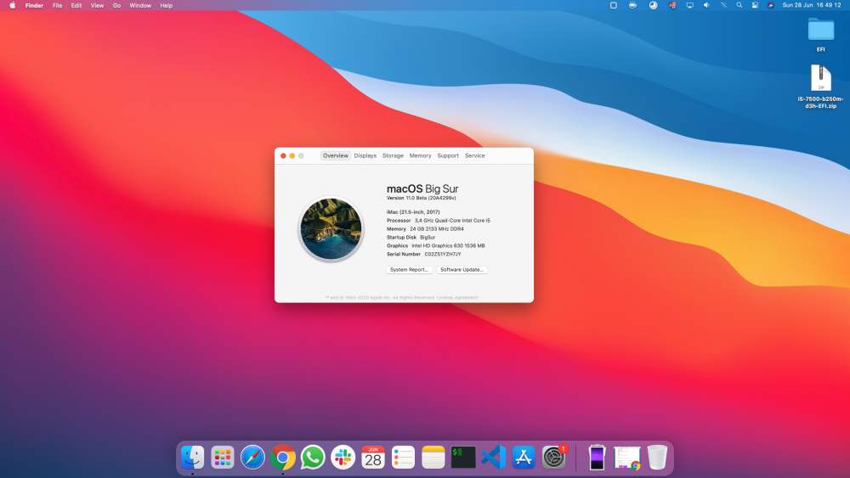Open the View menu
The width and height of the screenshot is (850, 478).
pos(97,5)
